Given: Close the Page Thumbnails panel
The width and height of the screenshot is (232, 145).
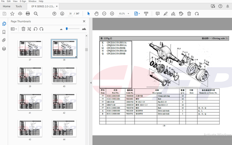Looking at the screenshot, I should (84, 21).
